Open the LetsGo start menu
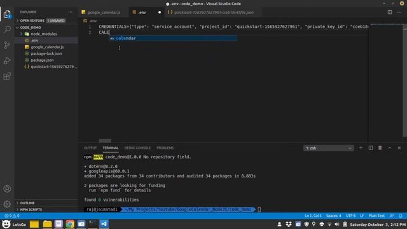407x229 pixels. coord(14,224)
